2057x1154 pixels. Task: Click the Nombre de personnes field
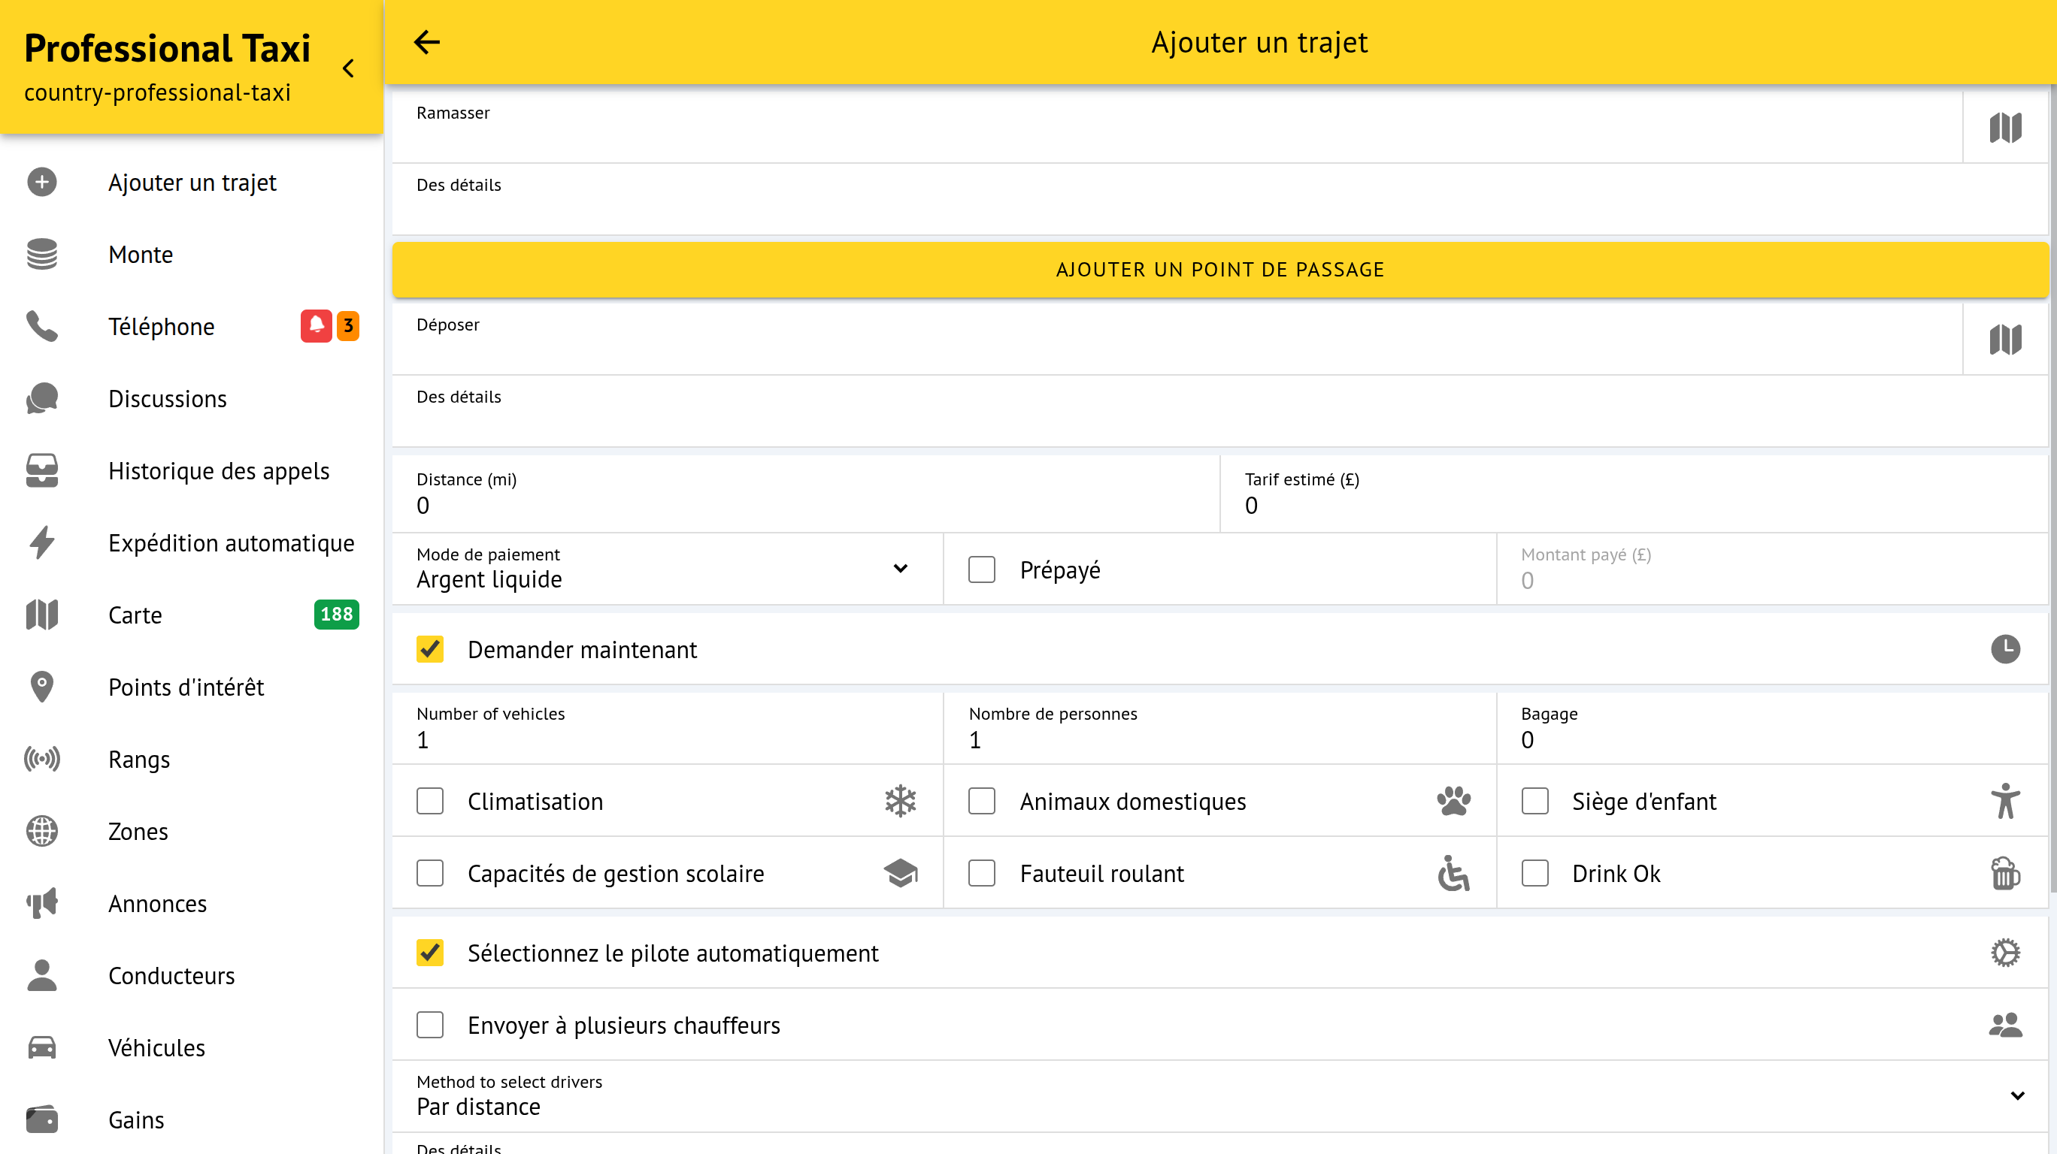1219,739
